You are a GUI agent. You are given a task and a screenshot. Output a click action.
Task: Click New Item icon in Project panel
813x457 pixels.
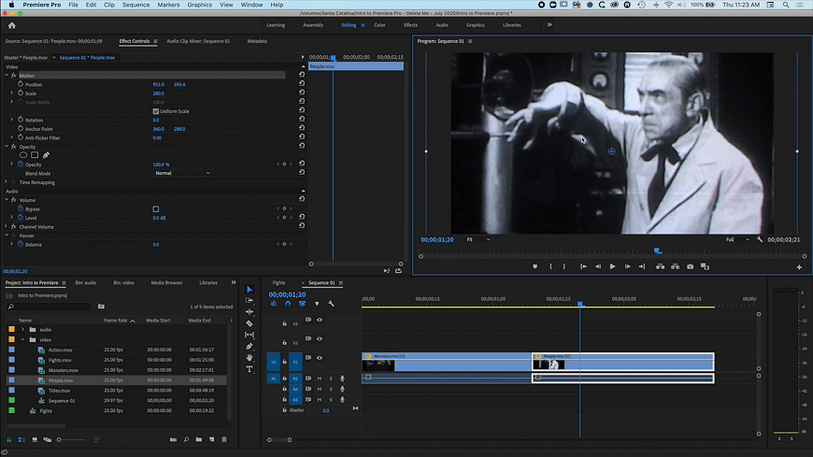(x=211, y=439)
